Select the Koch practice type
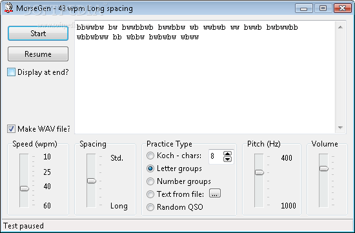Screen dimensions: 355x233 point(150,156)
